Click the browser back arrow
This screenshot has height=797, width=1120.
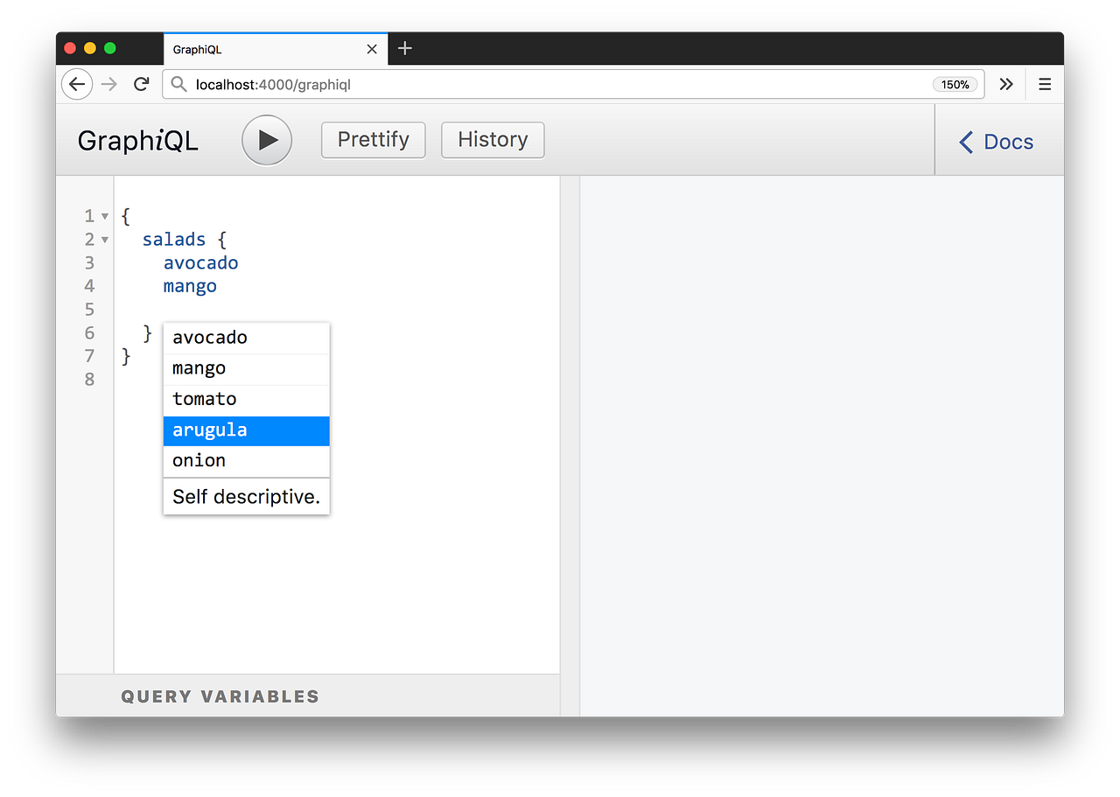[x=76, y=84]
